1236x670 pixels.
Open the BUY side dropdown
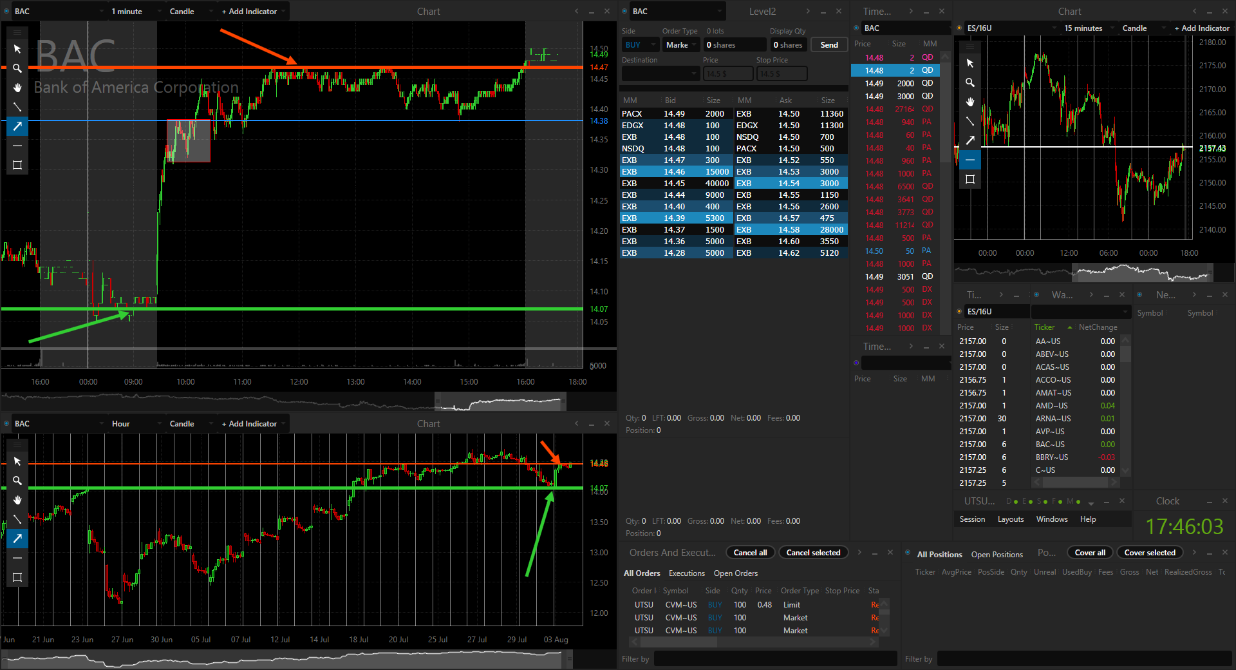tap(641, 44)
